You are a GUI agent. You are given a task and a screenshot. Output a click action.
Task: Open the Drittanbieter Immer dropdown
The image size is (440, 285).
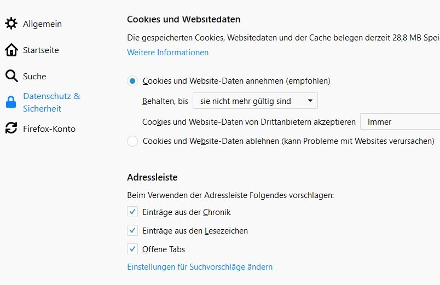click(401, 122)
